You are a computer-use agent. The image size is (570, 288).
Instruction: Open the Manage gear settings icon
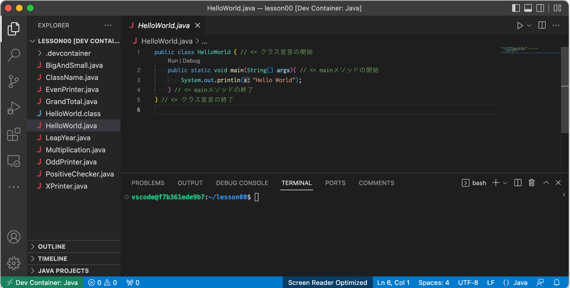[14, 263]
